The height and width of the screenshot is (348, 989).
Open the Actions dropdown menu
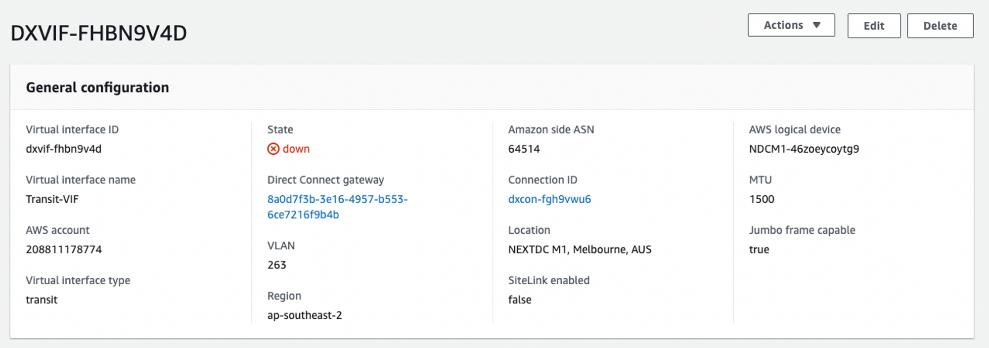(x=790, y=25)
